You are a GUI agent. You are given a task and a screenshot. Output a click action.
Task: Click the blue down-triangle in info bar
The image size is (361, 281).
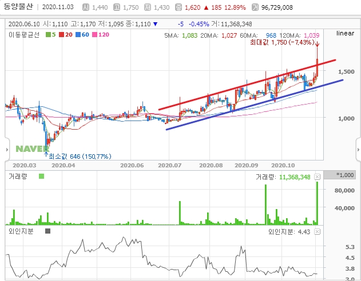[x=156, y=24]
